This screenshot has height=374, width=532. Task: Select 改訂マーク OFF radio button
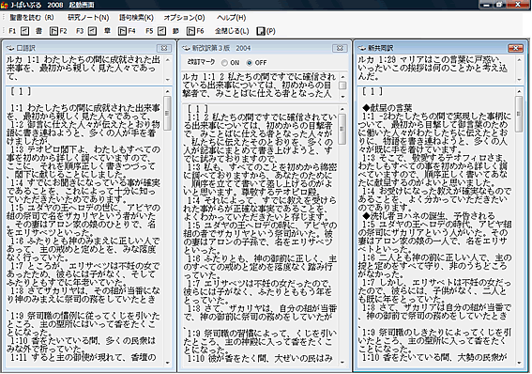coord(250,63)
